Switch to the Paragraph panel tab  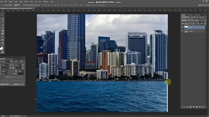point(10,59)
